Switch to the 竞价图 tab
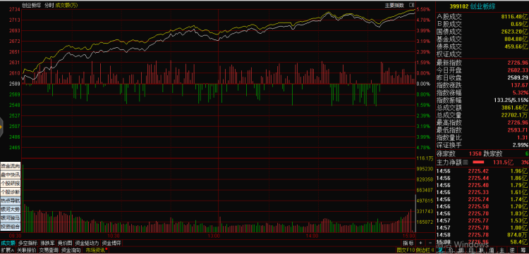The height and width of the screenshot is (254, 529). (x=65, y=243)
